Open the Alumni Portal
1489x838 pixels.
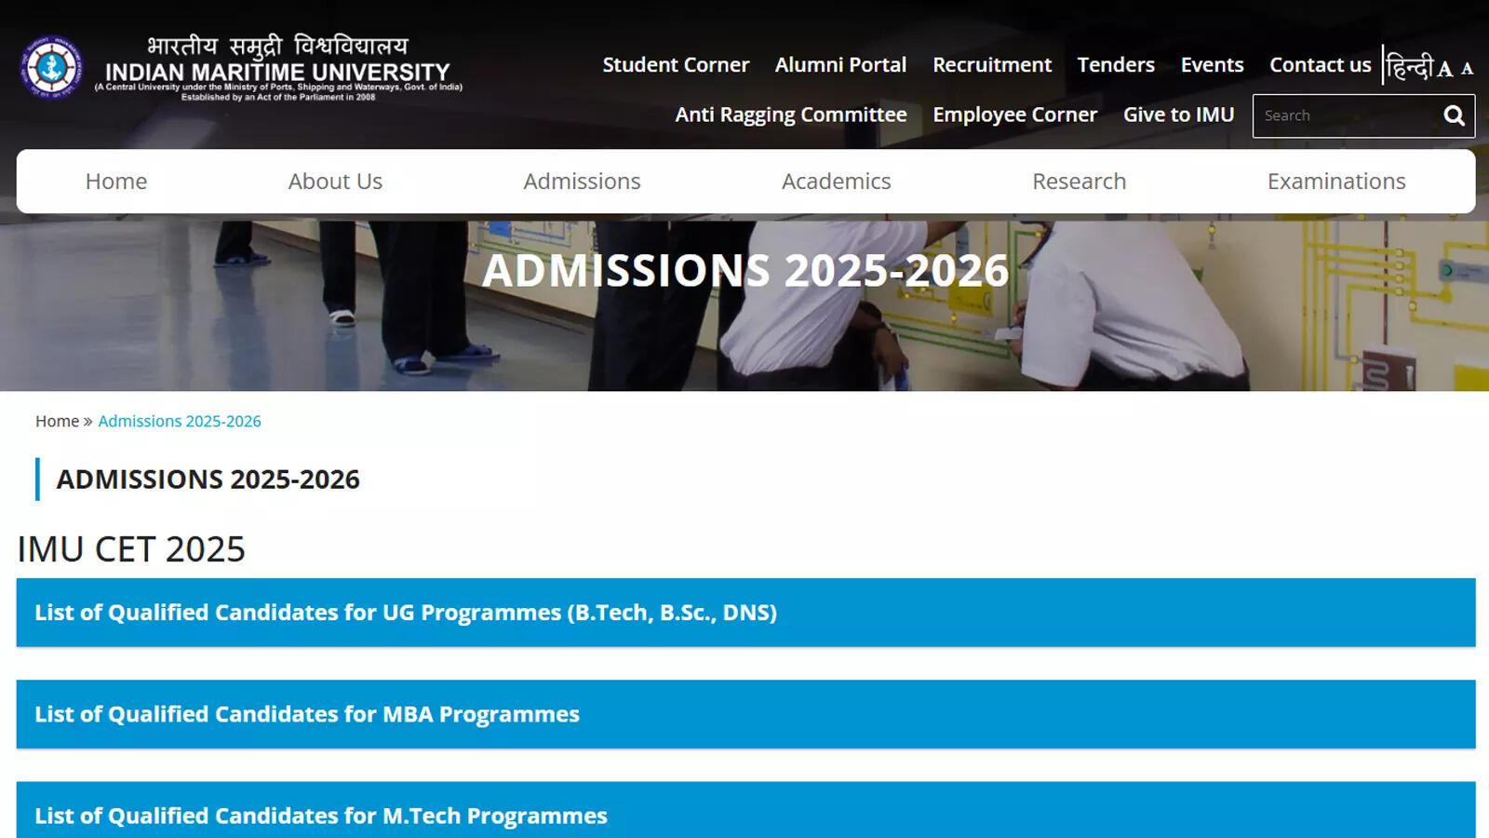click(840, 65)
